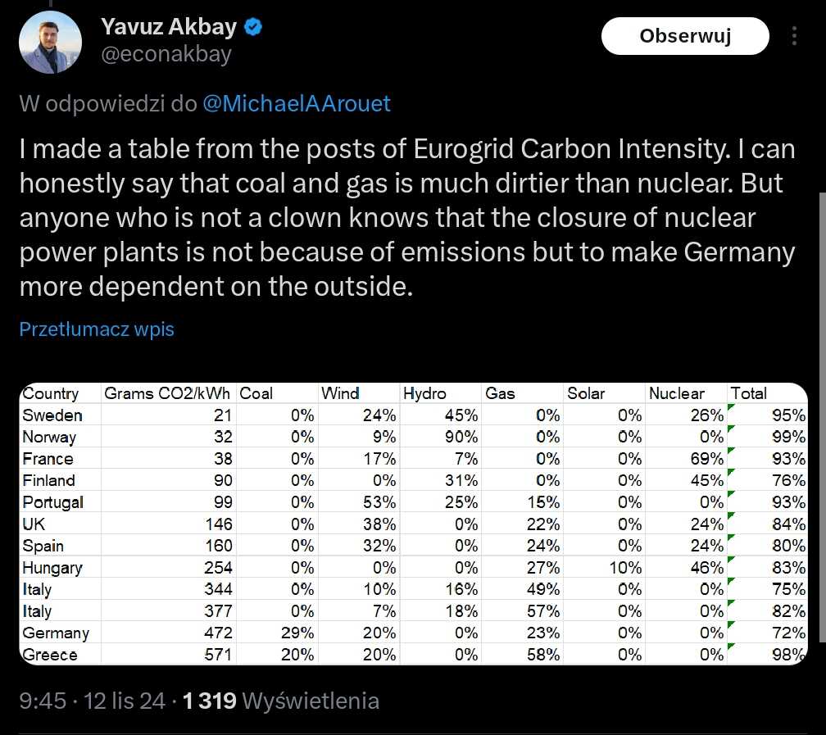Click the 9:45 · 12 lis 24 timestamp

(92, 701)
